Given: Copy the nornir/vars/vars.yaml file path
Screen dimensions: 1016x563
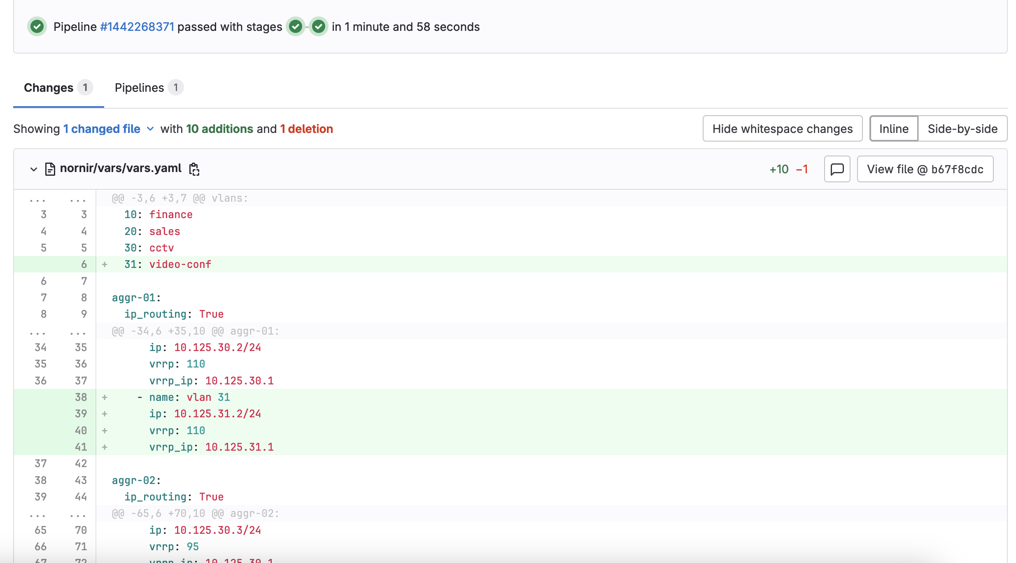Looking at the screenshot, I should [194, 169].
